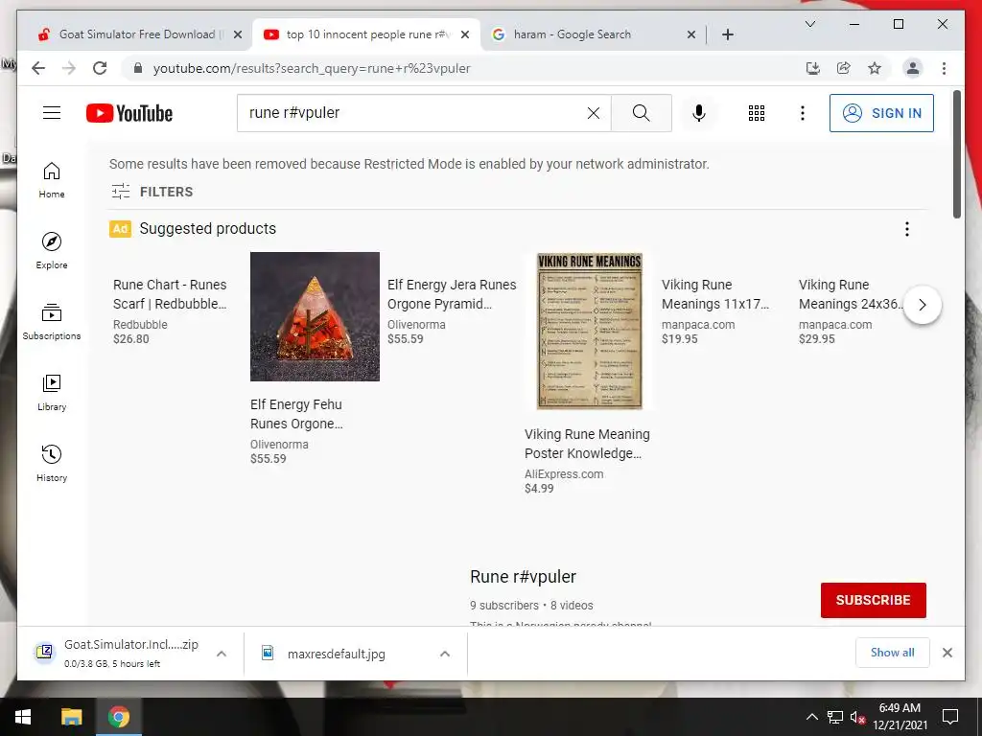The width and height of the screenshot is (982, 736).
Task: Click the address bar URL
Action: pos(312,68)
